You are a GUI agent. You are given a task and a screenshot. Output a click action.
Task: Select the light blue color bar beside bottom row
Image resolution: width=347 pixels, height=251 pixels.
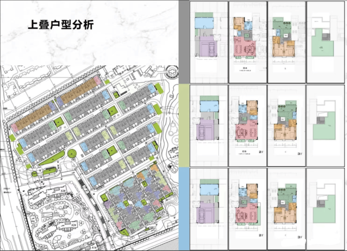[x=184, y=209]
